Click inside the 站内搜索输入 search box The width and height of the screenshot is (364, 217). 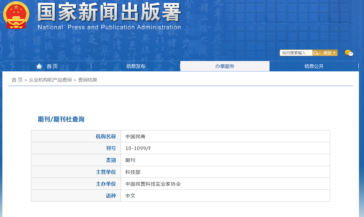pyautogui.click(x=296, y=52)
